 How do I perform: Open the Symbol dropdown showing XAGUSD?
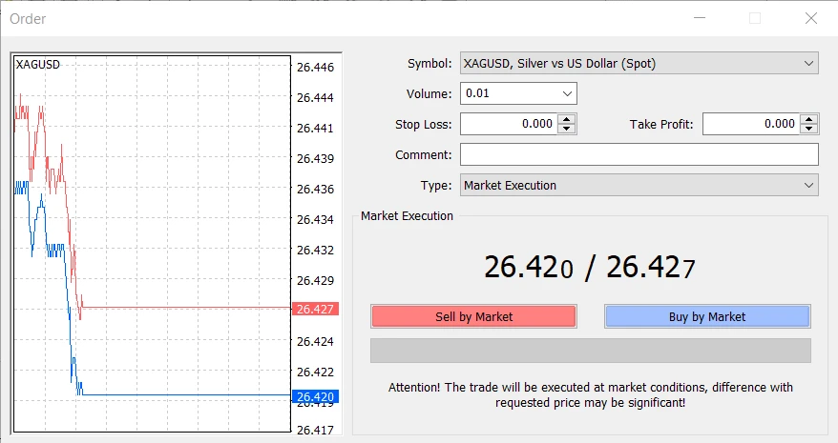tap(638, 64)
